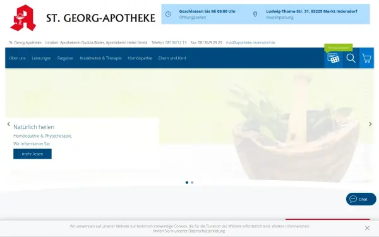379x237 pixels.
Task: Click the mail@apotheke-indersdorf.de email link
Action: tap(251, 42)
